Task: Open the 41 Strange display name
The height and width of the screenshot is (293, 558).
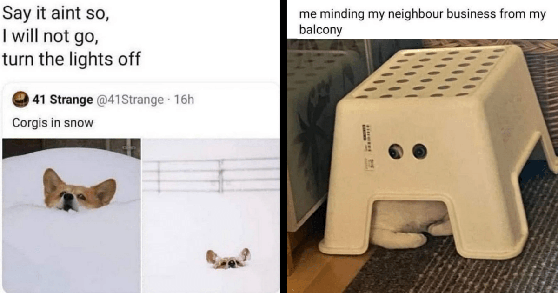Action: [63, 100]
